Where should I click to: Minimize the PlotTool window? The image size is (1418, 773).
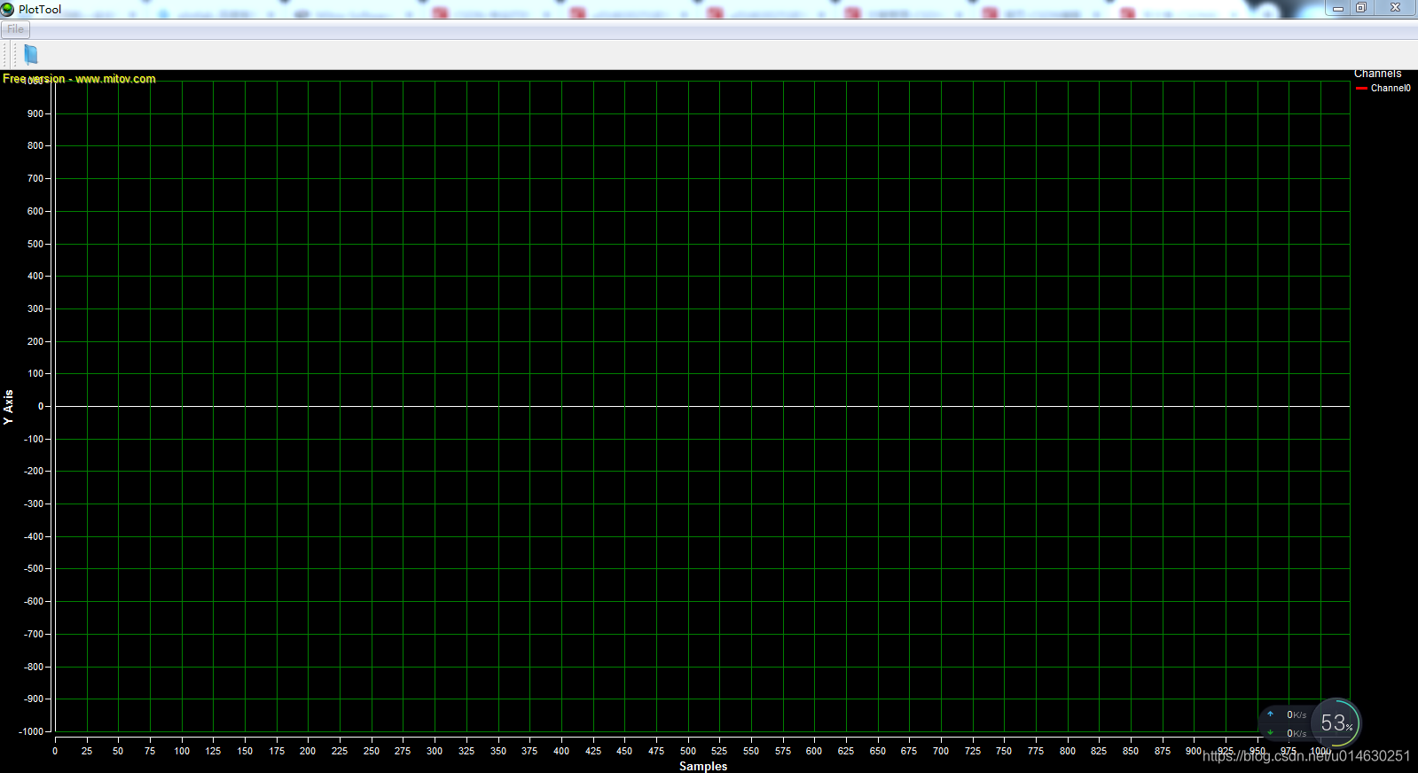(x=1338, y=8)
